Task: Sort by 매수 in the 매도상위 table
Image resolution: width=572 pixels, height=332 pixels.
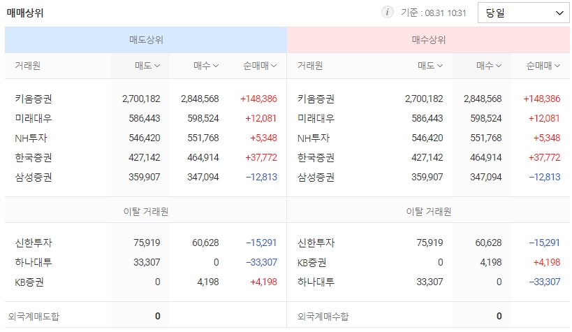Action: point(206,66)
